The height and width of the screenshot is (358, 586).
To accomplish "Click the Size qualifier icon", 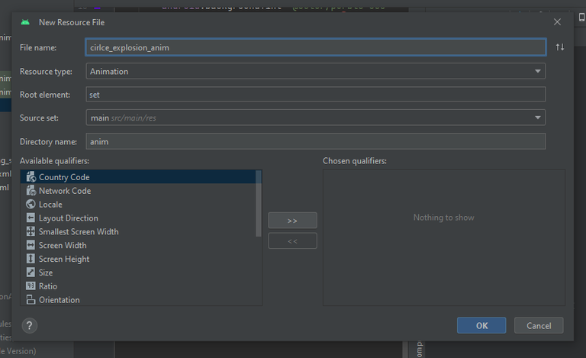I will click(31, 273).
